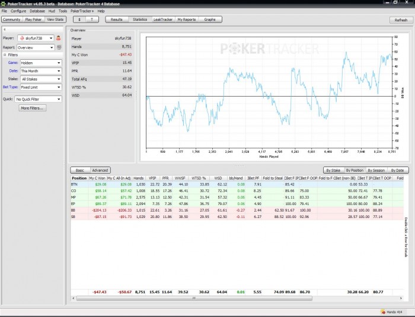This screenshot has width=415, height=317.
Task: Click the -$47.43 My C Won value
Action: [126, 55]
